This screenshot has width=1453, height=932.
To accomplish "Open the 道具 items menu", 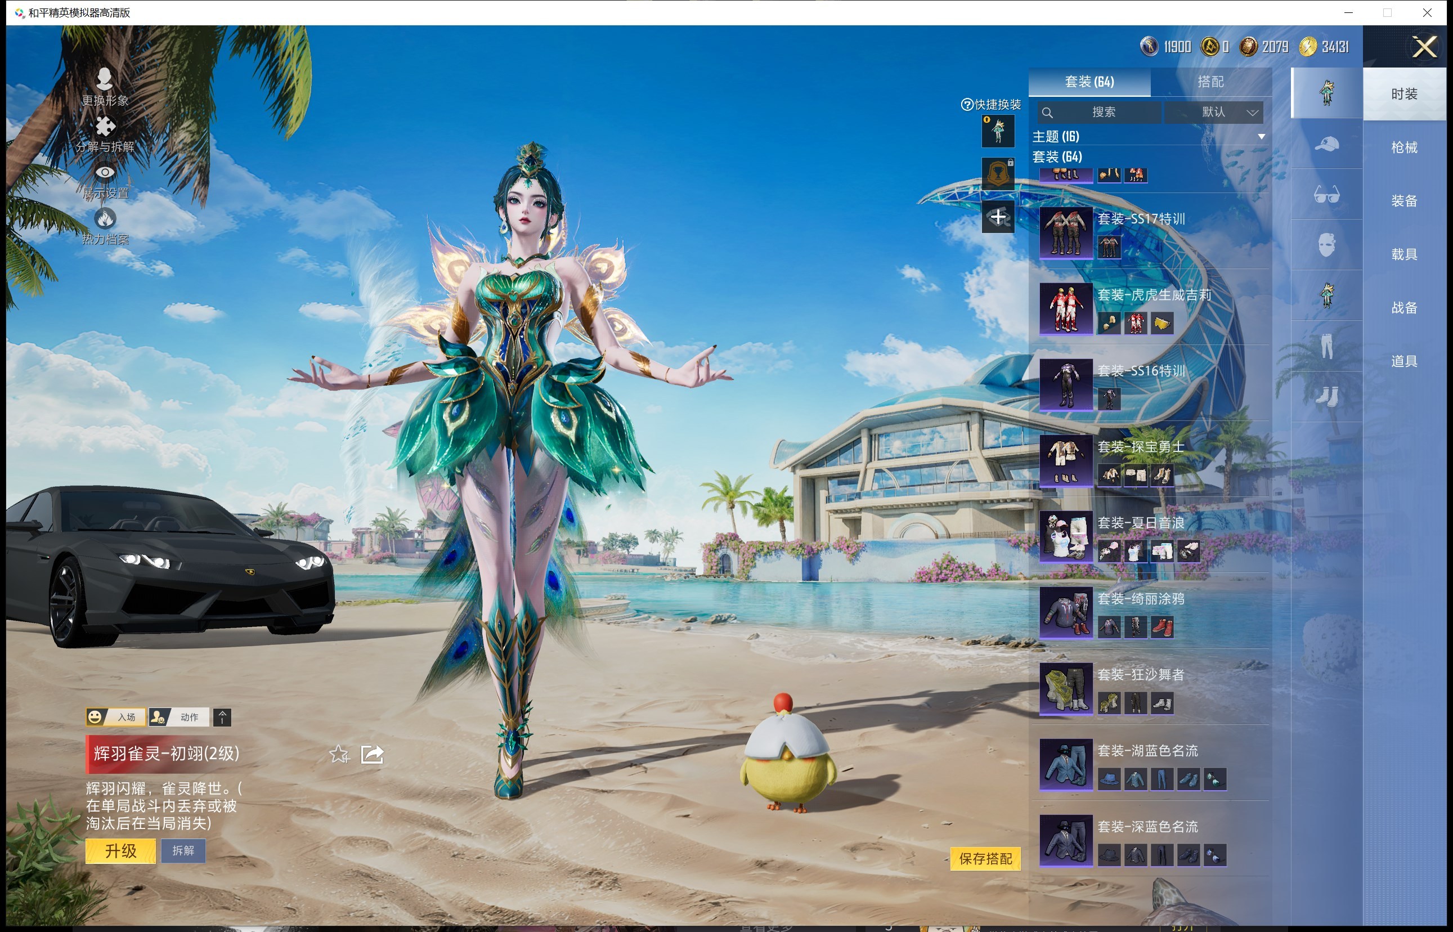I will 1404,361.
